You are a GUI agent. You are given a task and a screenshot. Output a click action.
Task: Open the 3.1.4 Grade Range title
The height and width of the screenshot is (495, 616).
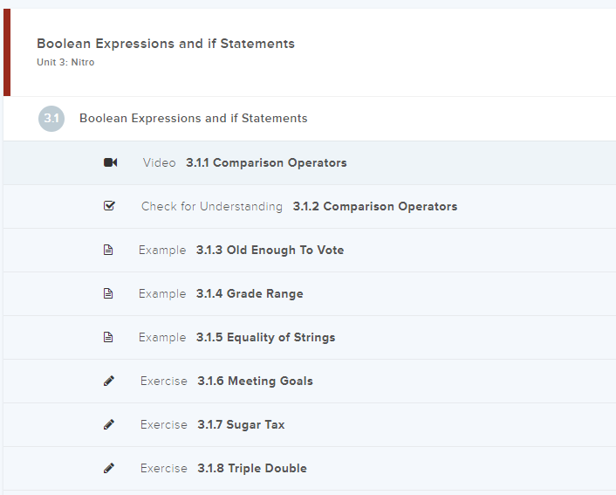coord(250,294)
